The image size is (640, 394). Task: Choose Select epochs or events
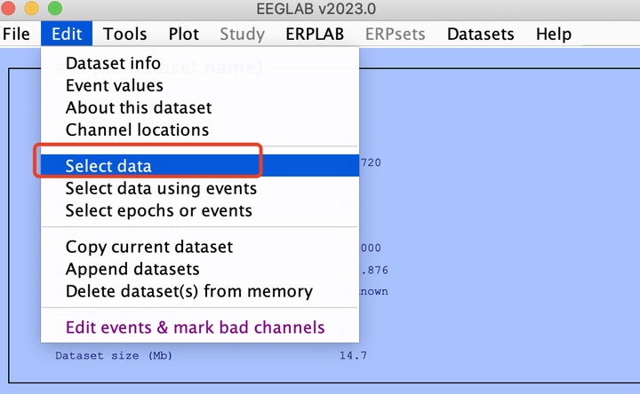click(x=158, y=210)
